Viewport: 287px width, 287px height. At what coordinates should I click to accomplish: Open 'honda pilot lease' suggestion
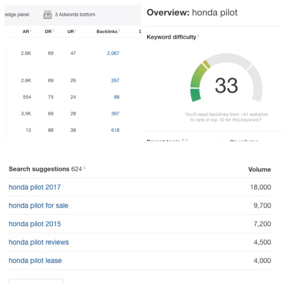point(35,261)
